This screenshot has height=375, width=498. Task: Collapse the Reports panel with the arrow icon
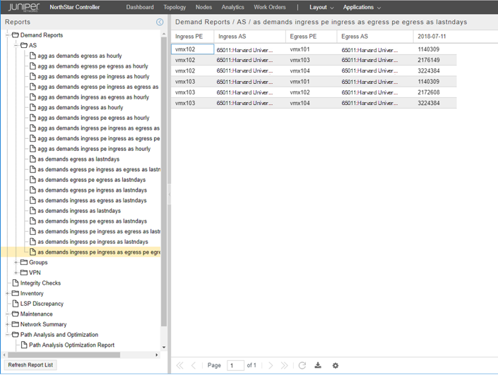(160, 22)
